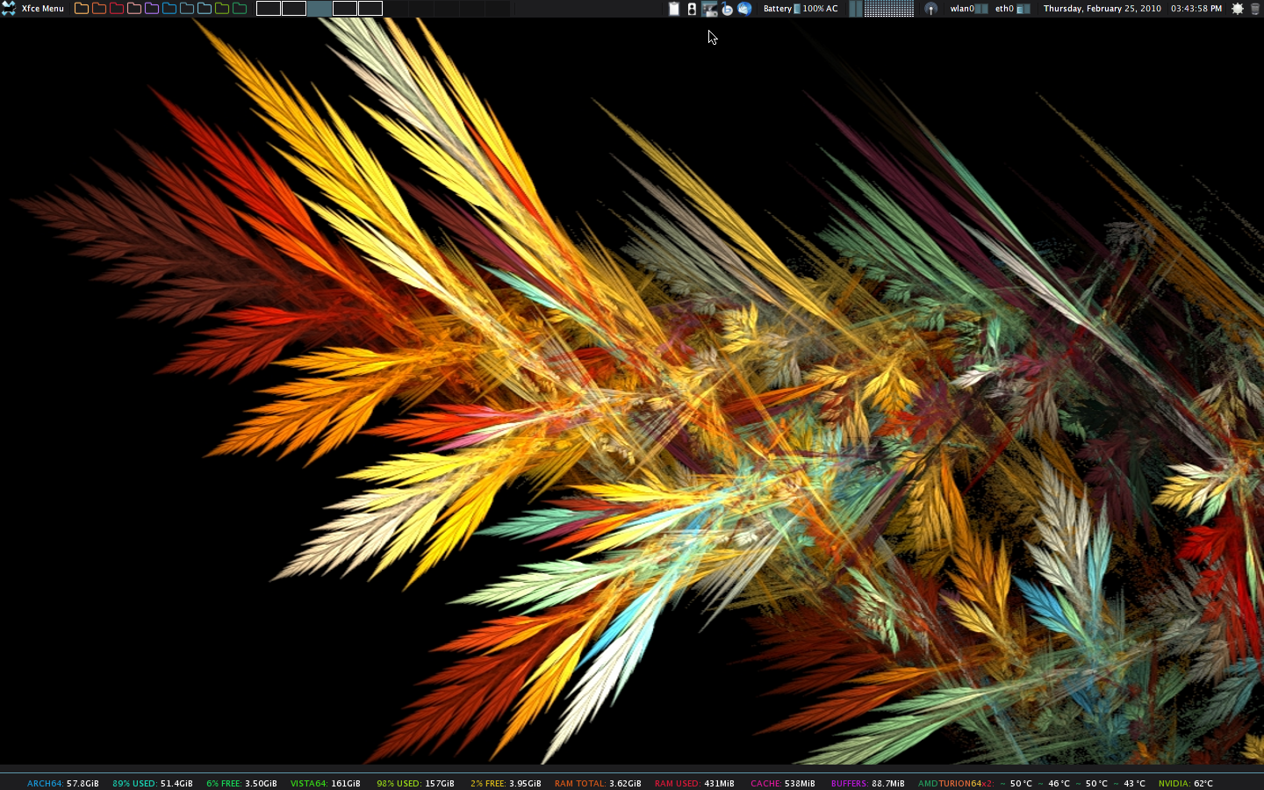Switch to the second workspace in pager
Screen dimensions: 1264x790
pyautogui.click(x=294, y=8)
